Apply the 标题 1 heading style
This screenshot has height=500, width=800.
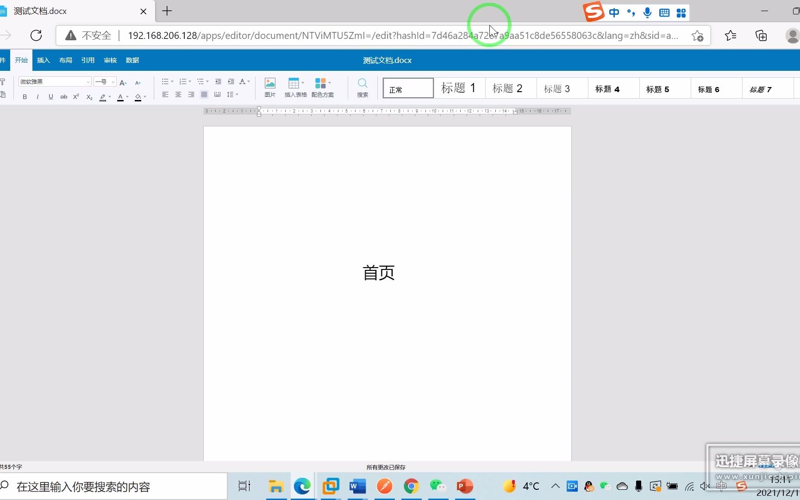click(x=458, y=88)
